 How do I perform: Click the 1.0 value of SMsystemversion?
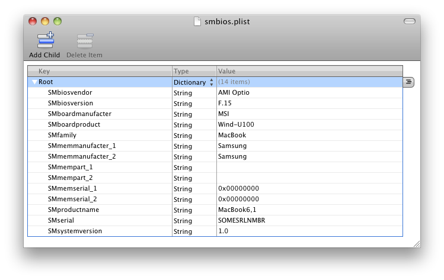pos(223,231)
